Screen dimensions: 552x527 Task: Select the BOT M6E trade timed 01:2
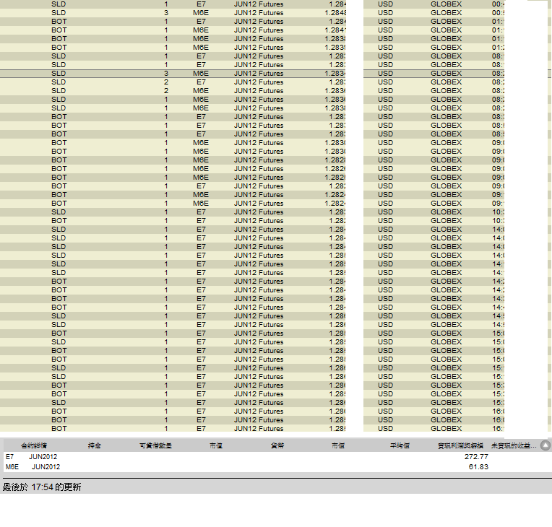click(252, 48)
